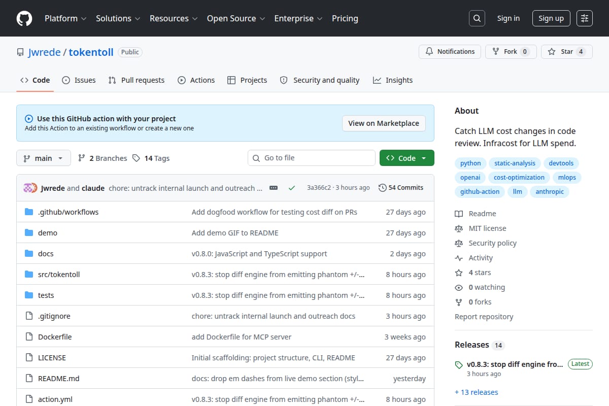Fork the repository
Image resolution: width=609 pixels, height=406 pixels.
pos(511,52)
